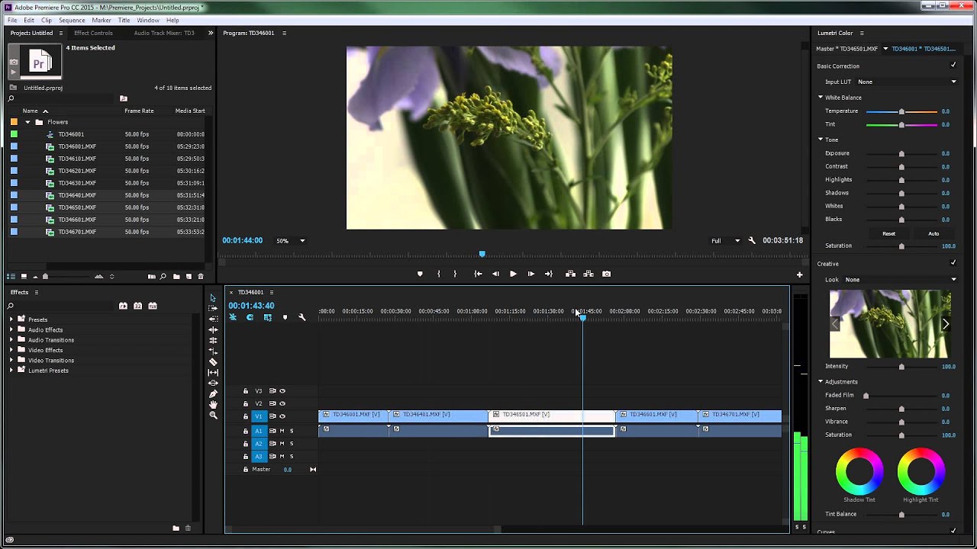Screen dimensions: 977x549
Task: Click the Extract button in Program monitor
Action: point(588,274)
